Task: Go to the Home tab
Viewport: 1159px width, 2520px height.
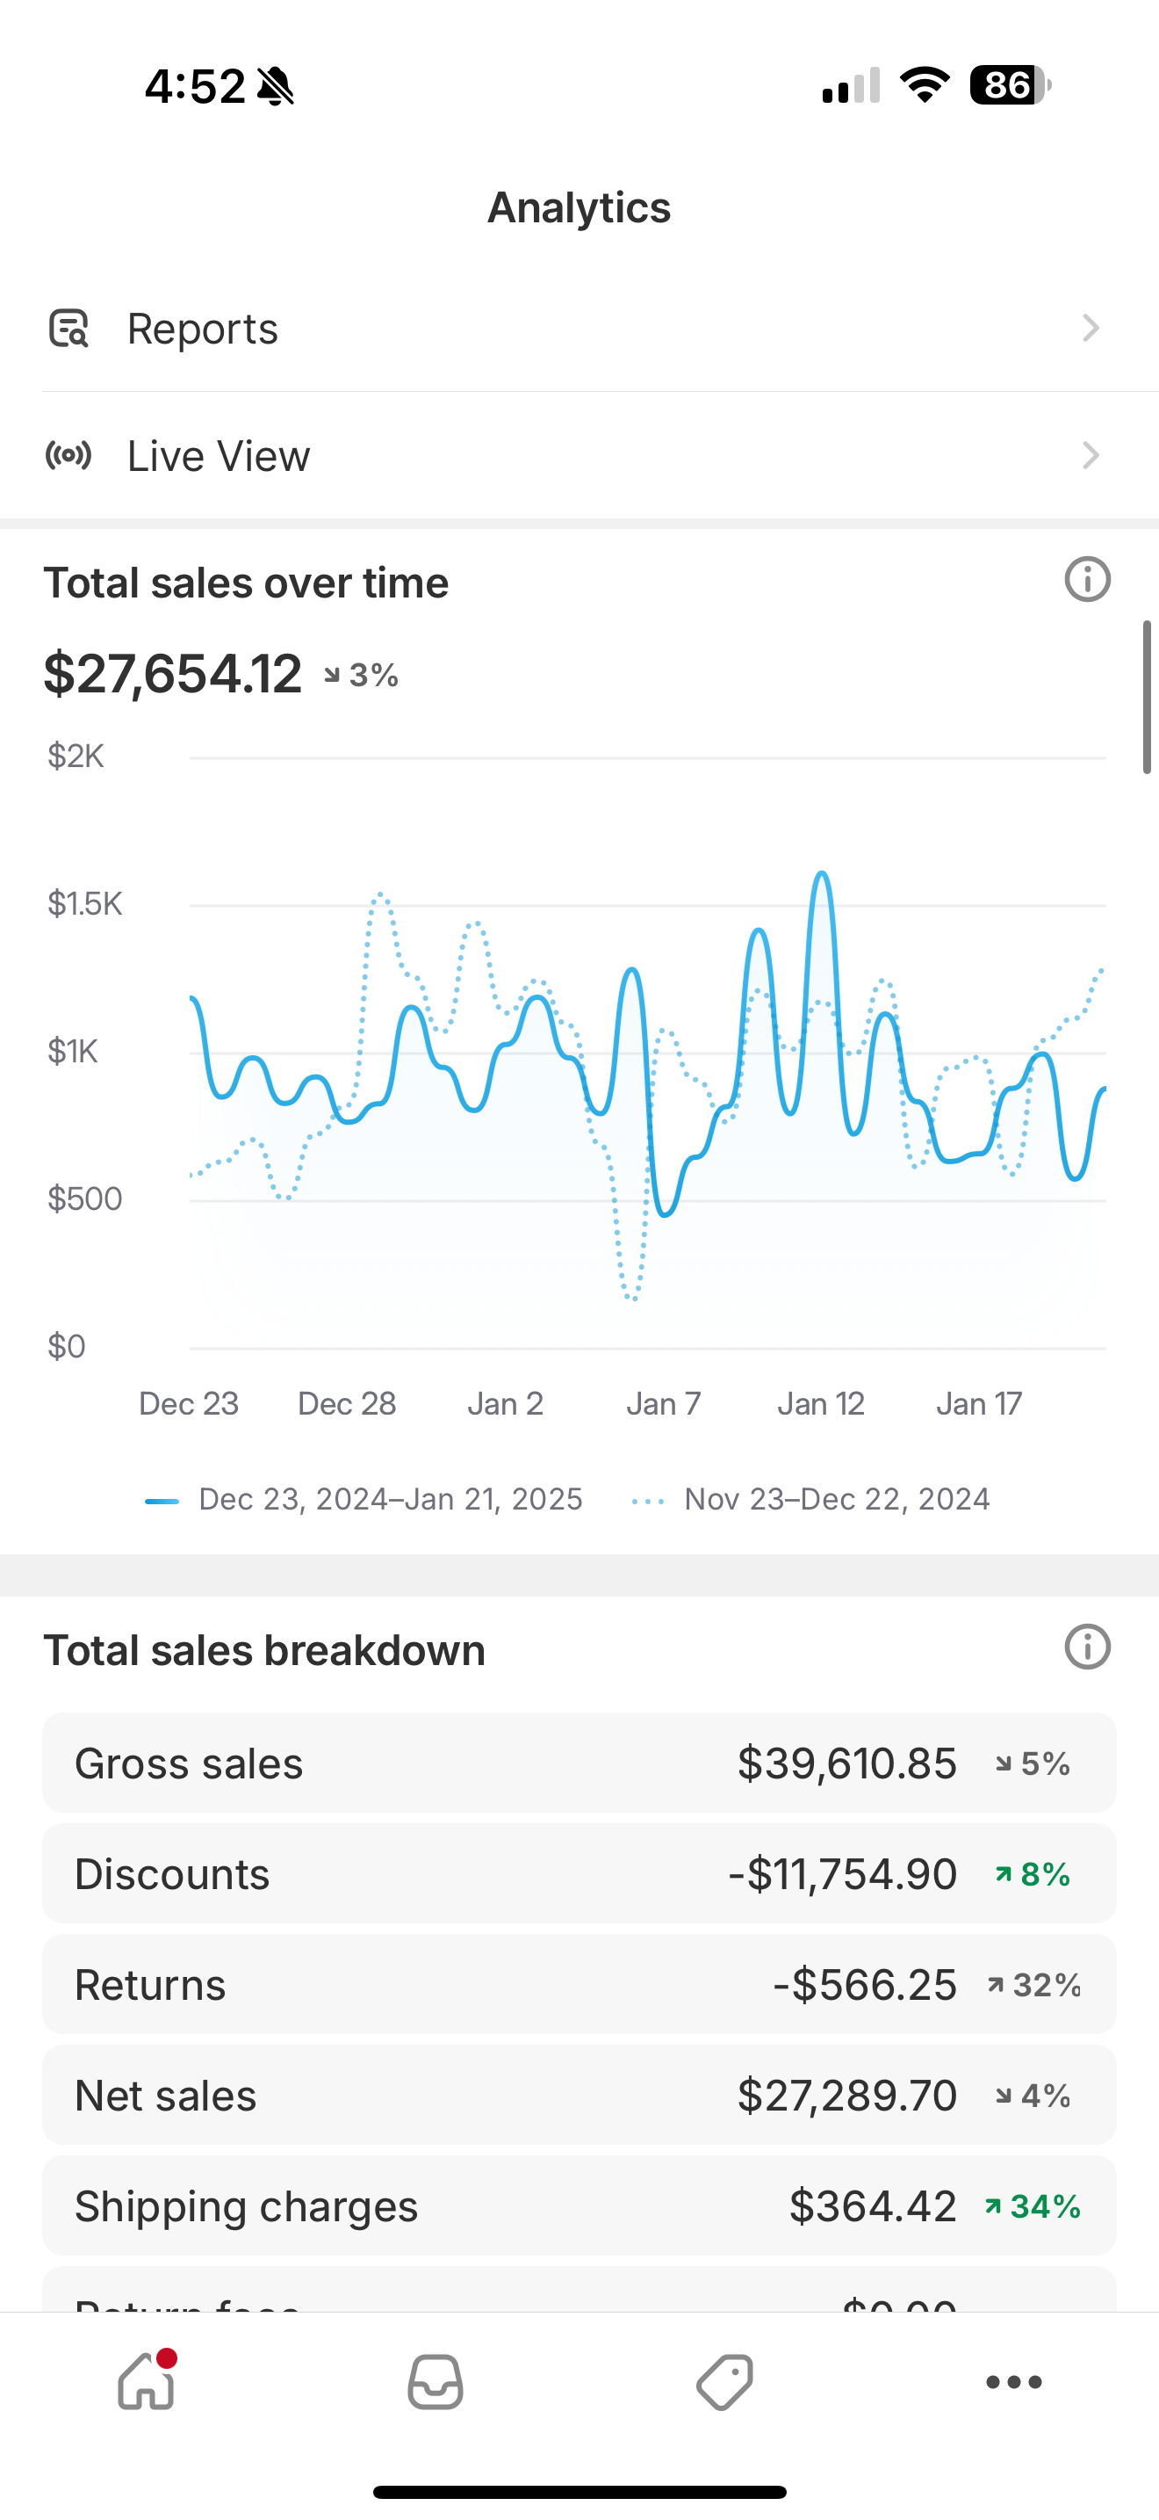Action: (147, 2381)
